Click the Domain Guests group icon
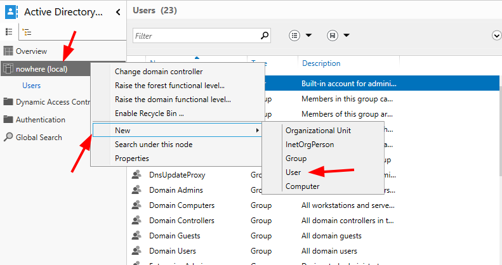This screenshot has height=265, width=502. click(136, 235)
